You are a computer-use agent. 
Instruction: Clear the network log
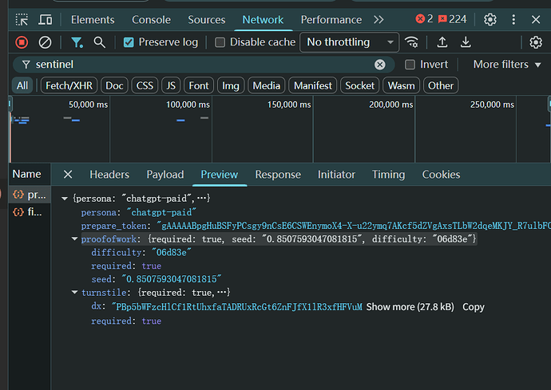(46, 42)
